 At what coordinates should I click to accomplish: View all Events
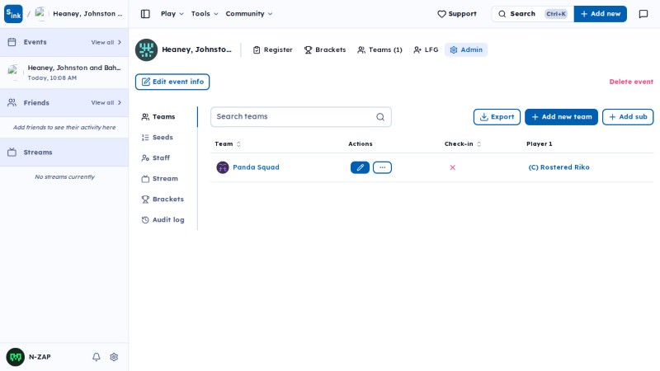pos(106,43)
